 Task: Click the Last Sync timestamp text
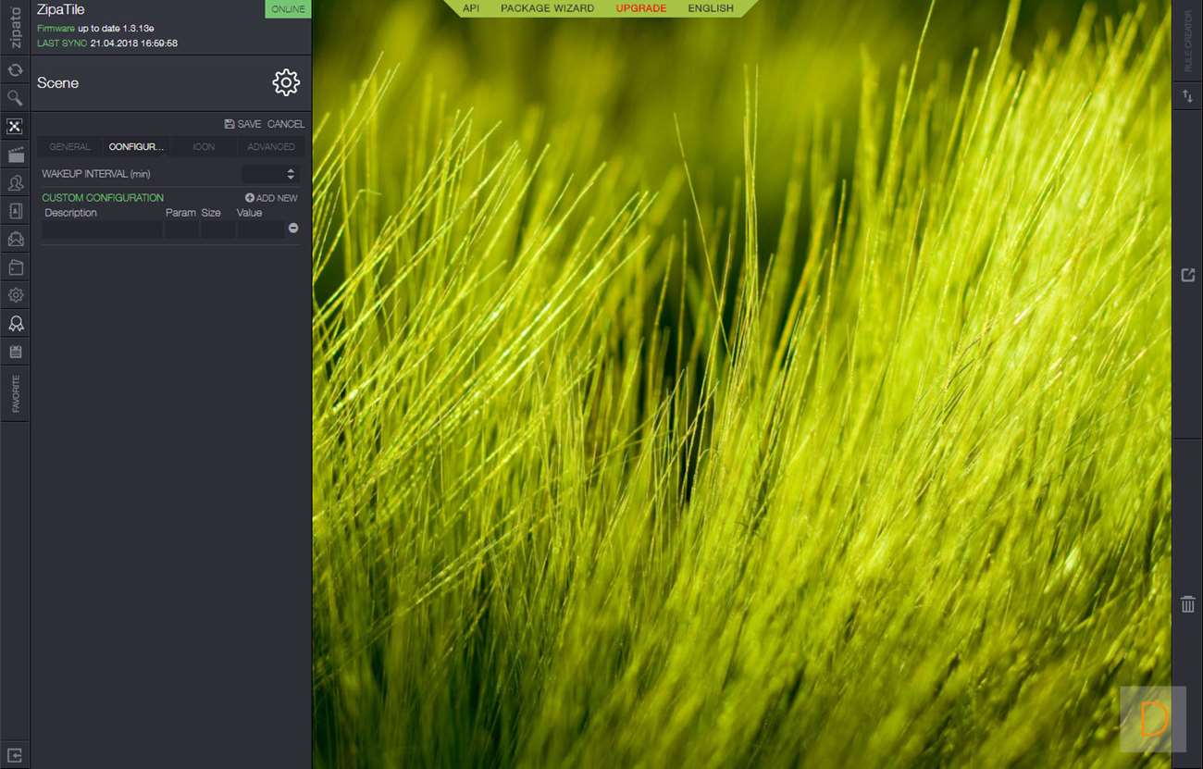[134, 43]
